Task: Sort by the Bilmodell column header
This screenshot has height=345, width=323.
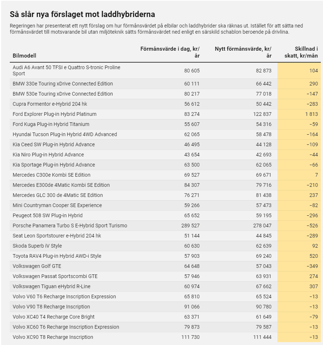Action: tap(24, 56)
